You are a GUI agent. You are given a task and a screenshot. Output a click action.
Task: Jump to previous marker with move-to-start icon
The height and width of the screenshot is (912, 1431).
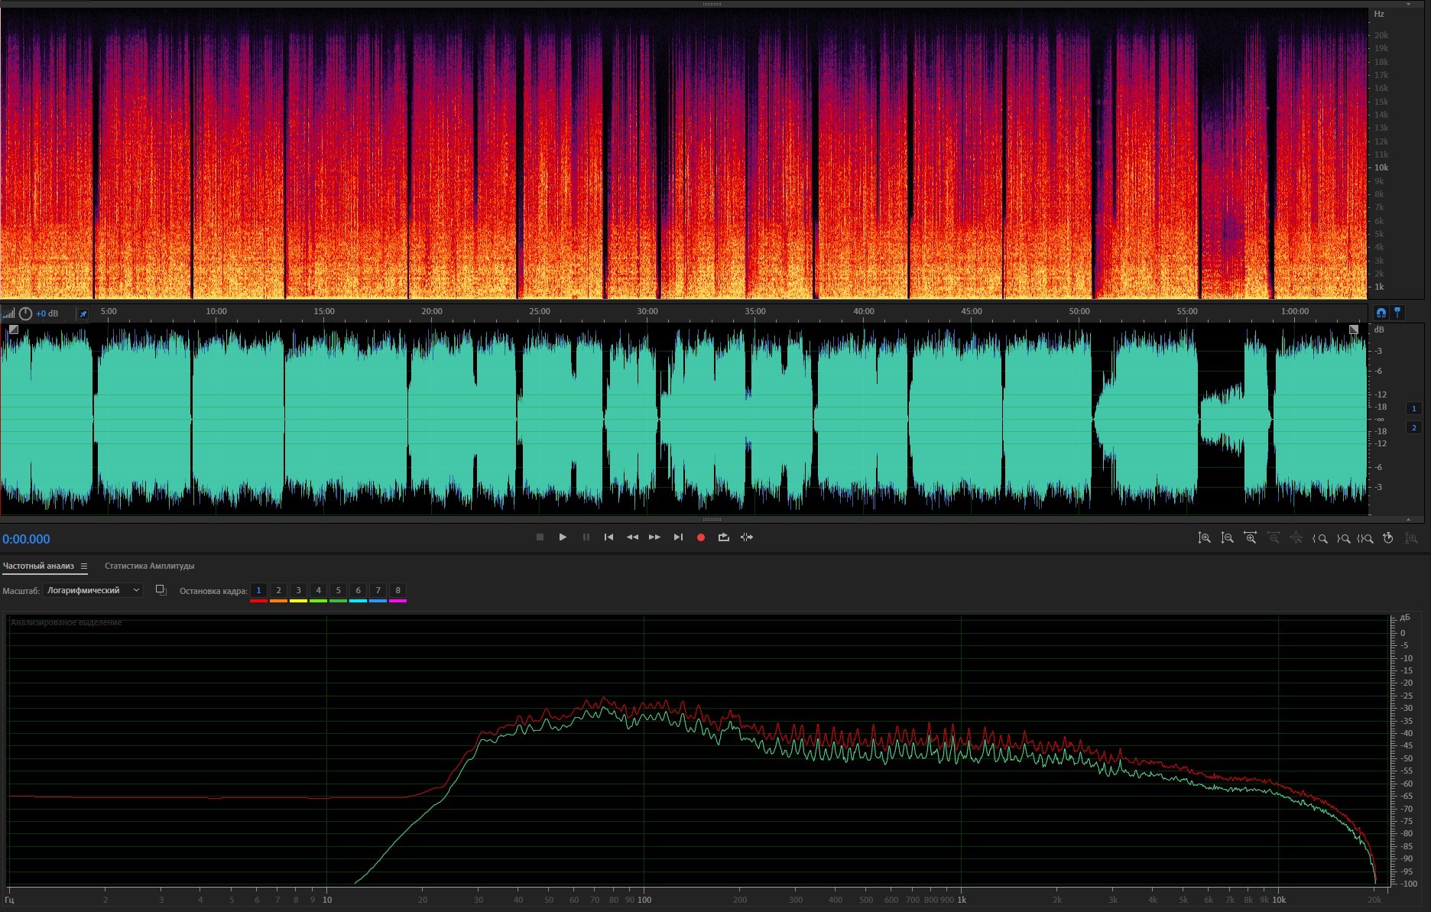click(608, 537)
